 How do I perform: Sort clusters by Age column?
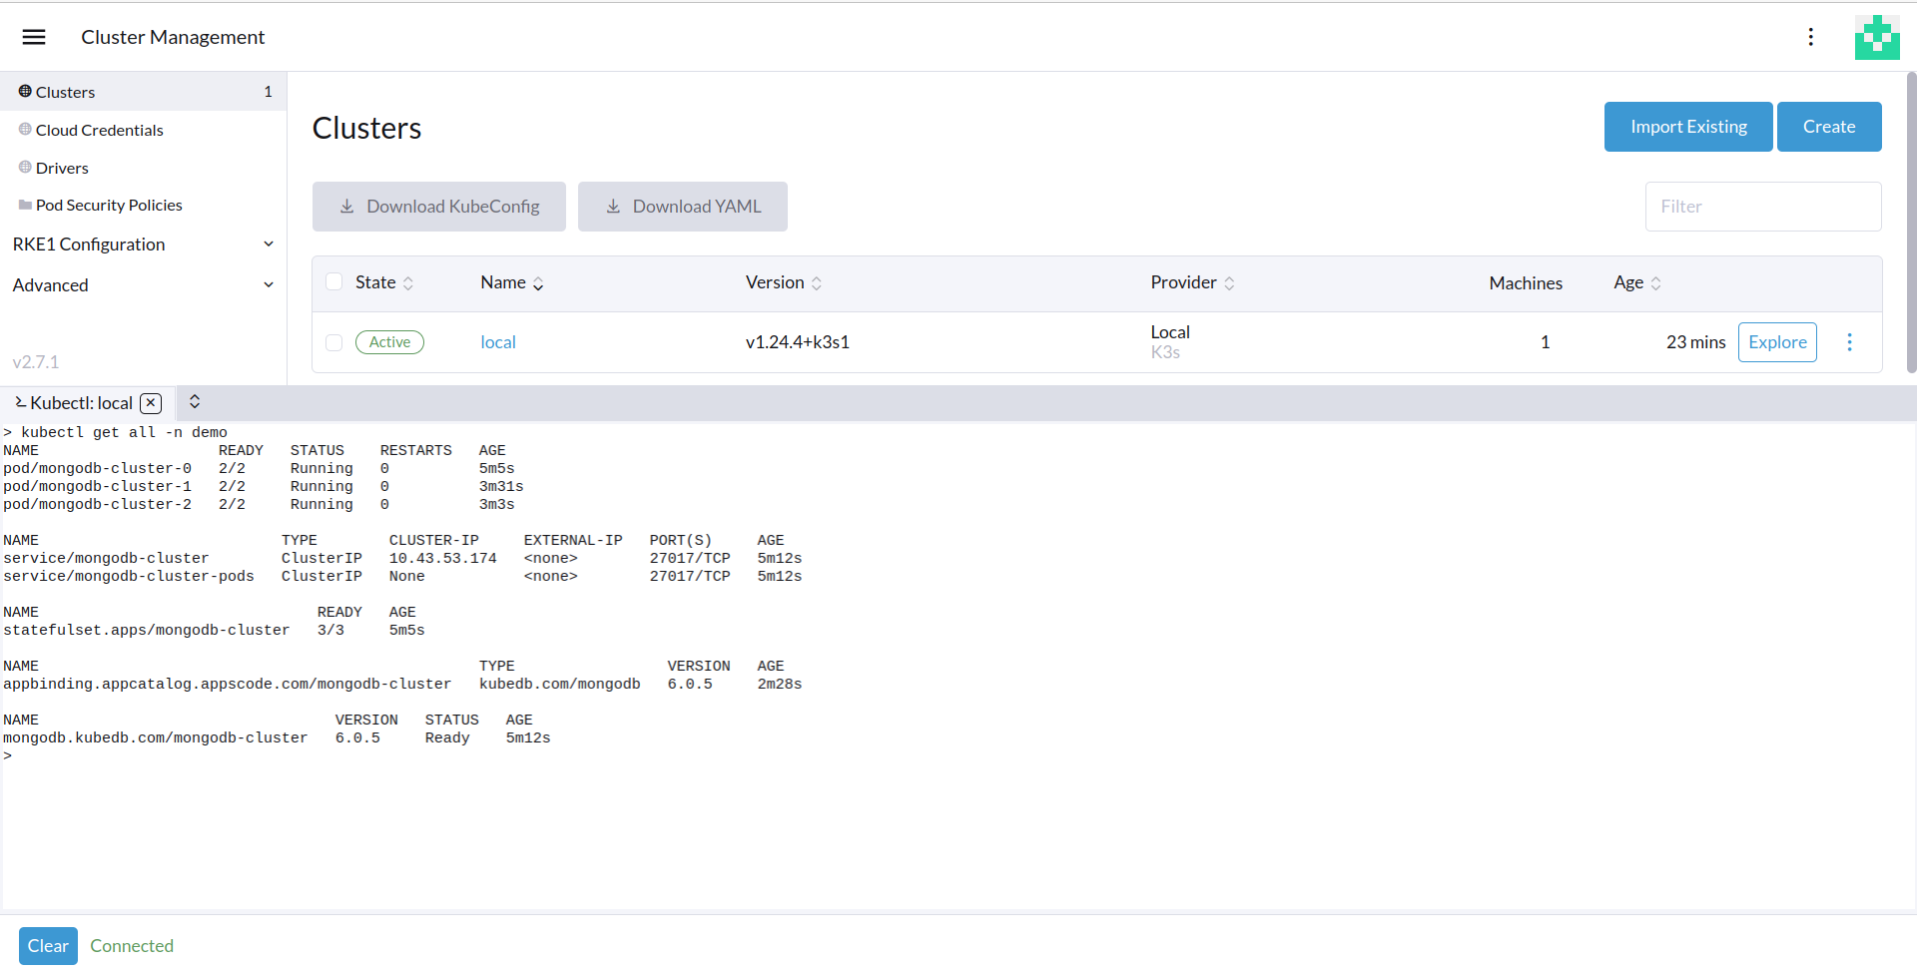tap(1636, 283)
